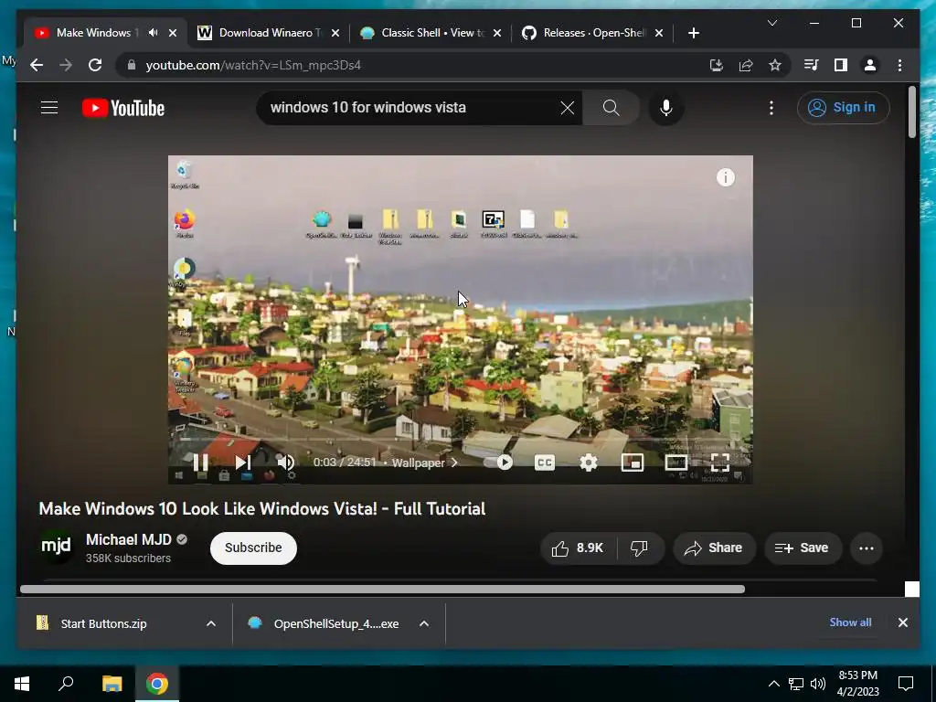Open the Windows Start menu
936x702 pixels.
[22, 684]
